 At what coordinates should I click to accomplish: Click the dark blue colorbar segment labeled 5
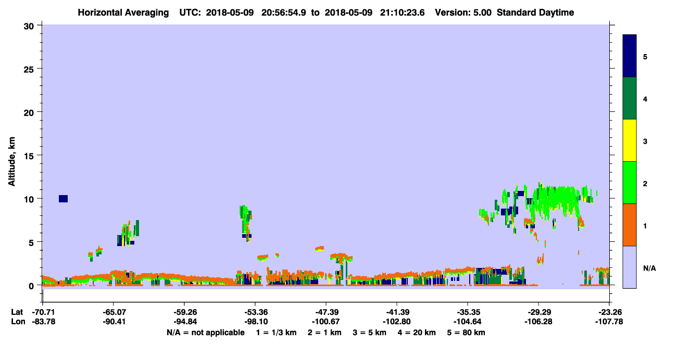coord(630,56)
